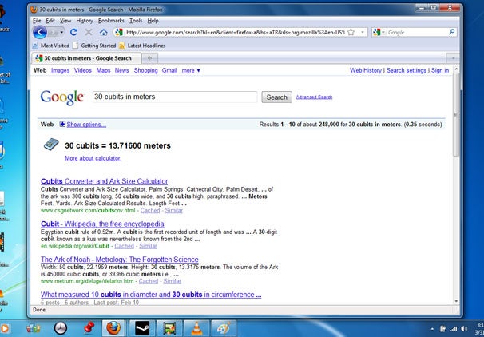Open the Cubit Wikipedia result
The image size is (484, 337).
[x=102, y=224]
